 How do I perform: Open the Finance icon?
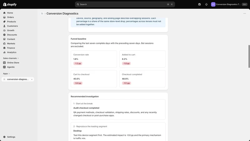[x=4, y=48]
